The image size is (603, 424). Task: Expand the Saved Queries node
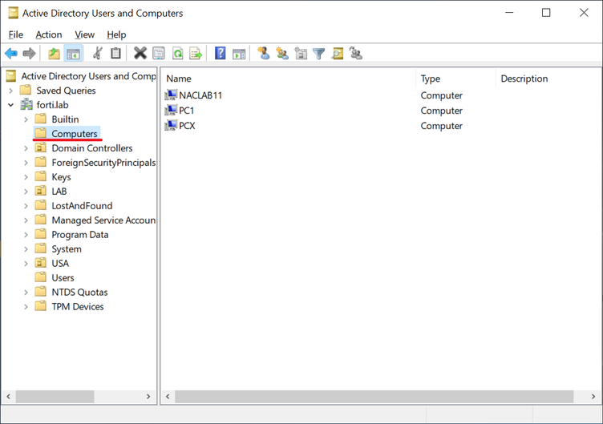pos(11,91)
